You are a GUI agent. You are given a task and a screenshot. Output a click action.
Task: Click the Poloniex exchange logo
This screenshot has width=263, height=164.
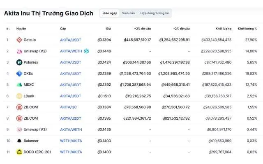[19, 62]
